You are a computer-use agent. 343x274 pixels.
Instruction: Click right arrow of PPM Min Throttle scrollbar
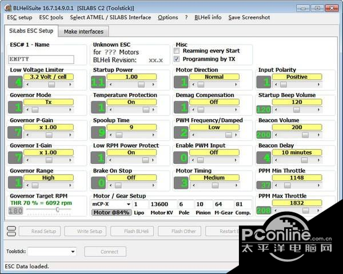pos(319,186)
